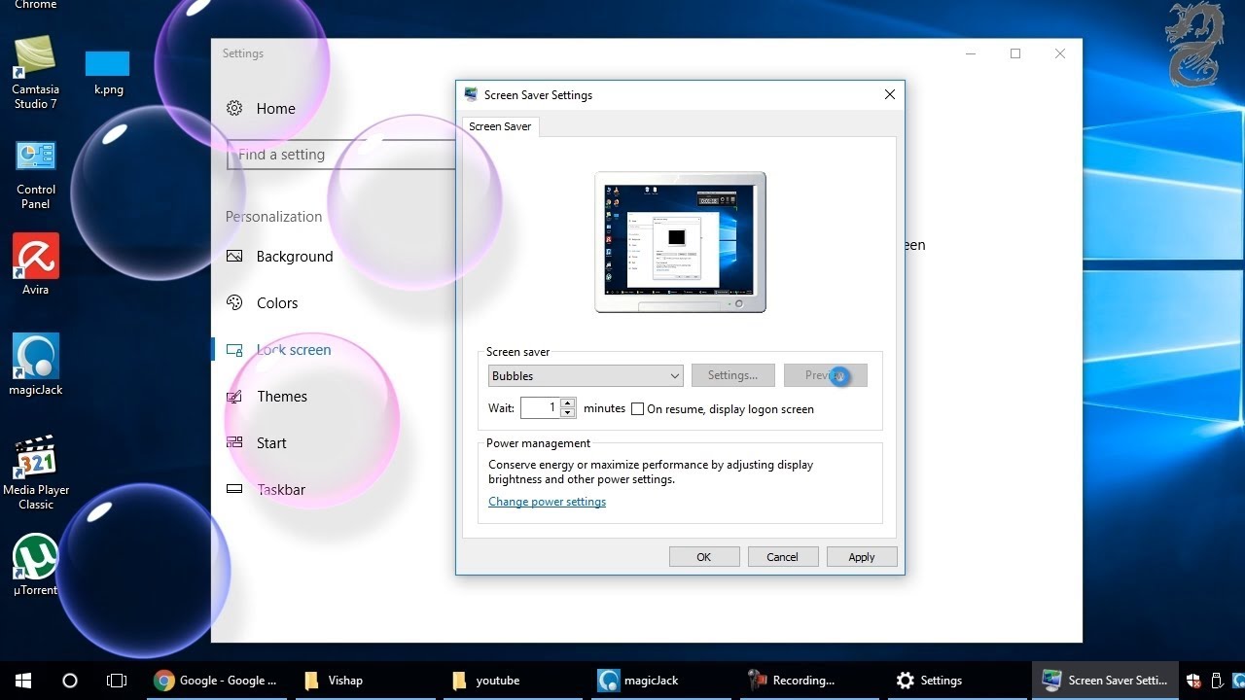Open the Bubbles screen saver dropdown
Screen dimensions: 1245x700
tap(586, 376)
